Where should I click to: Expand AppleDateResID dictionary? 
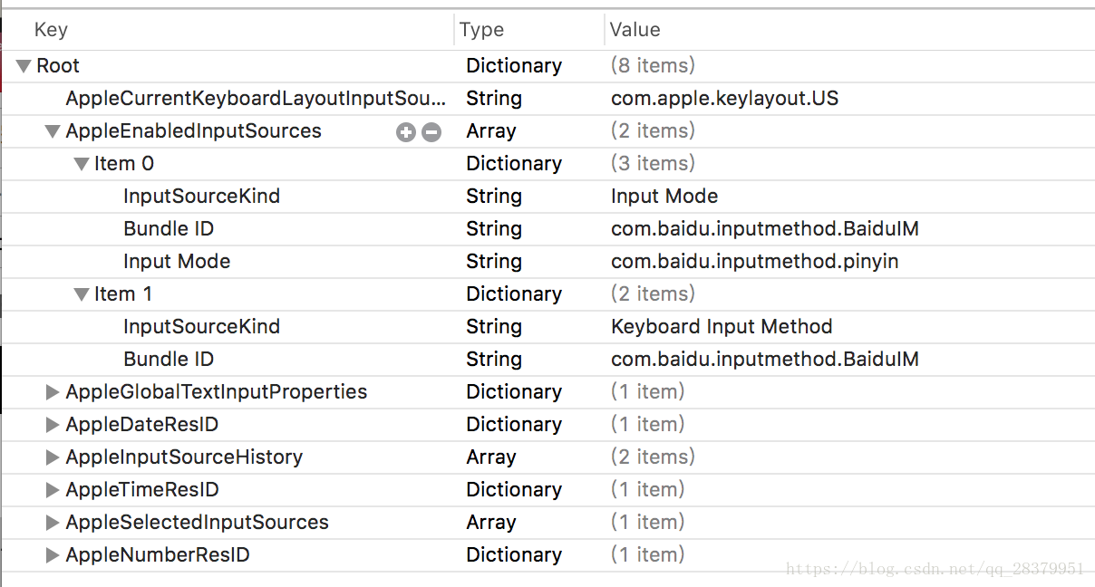pos(53,425)
